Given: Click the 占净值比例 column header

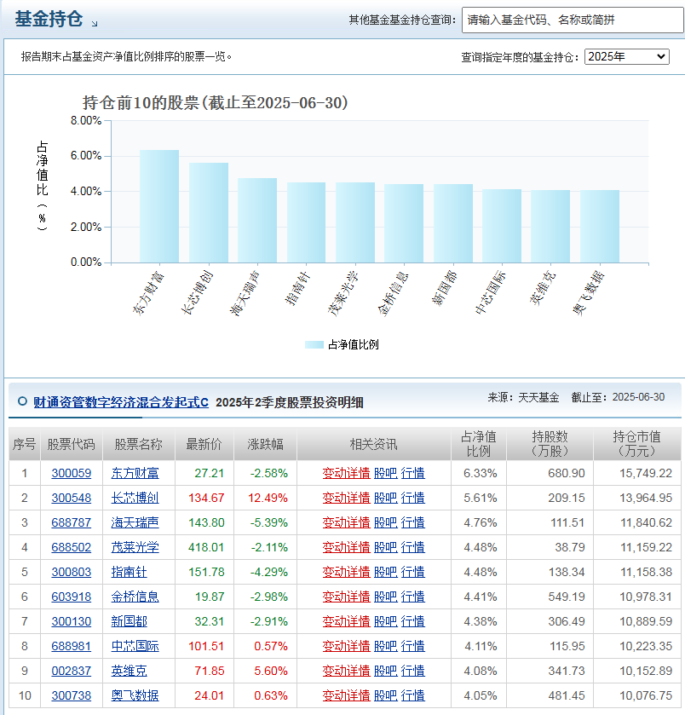Looking at the screenshot, I should (479, 444).
